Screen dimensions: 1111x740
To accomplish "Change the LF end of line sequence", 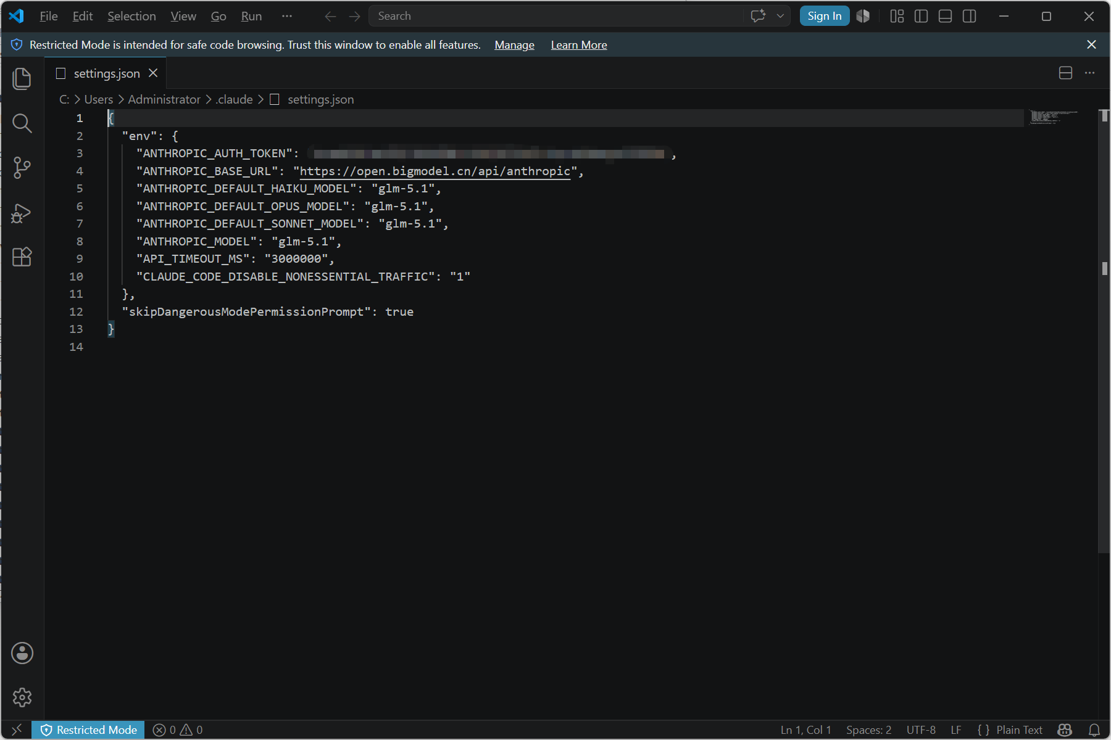I will (956, 730).
